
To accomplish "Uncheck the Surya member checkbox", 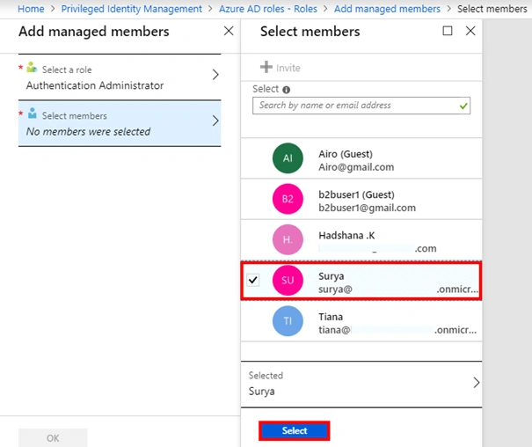I will pyautogui.click(x=253, y=280).
